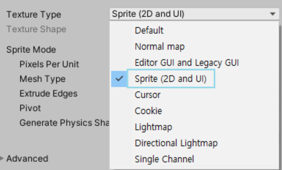Click the Mesh Type property label
Screen dimensions: 282x170
pyautogui.click(x=42, y=79)
